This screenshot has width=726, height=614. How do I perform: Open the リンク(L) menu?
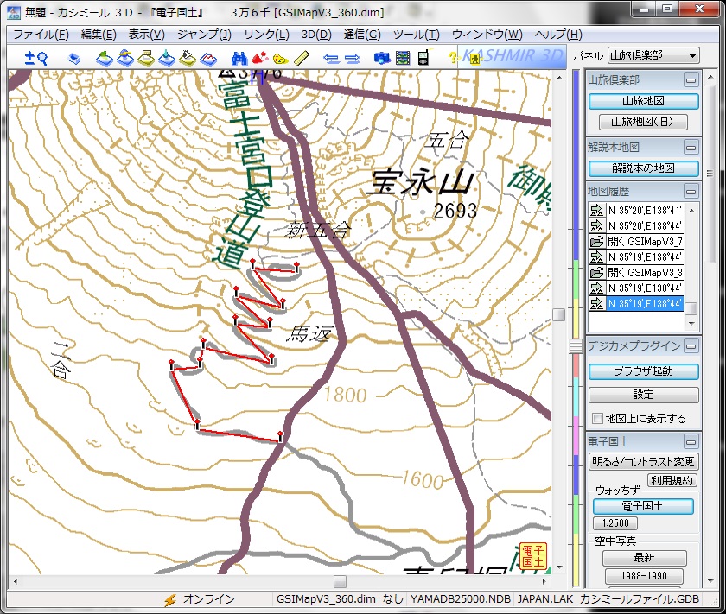click(266, 35)
